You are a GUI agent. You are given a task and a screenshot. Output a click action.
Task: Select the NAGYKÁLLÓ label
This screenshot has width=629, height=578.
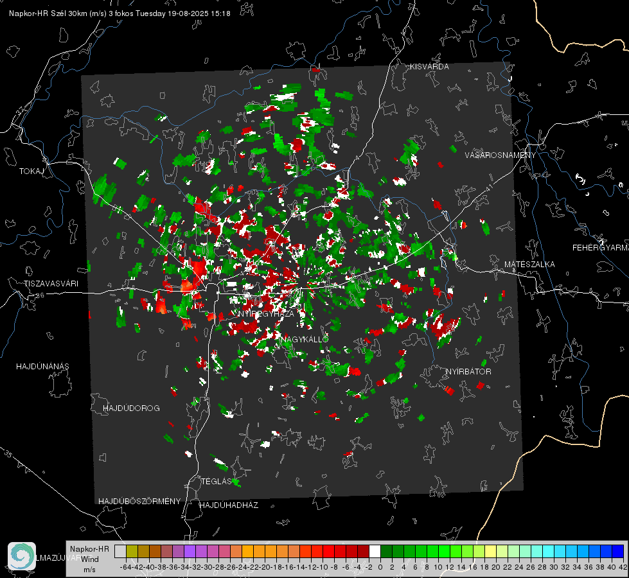tap(305, 340)
